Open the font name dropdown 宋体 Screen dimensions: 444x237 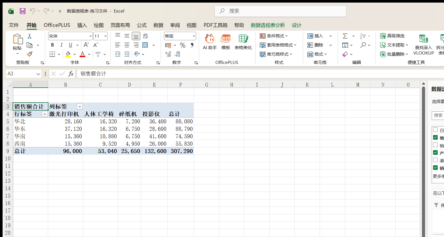coord(91,36)
